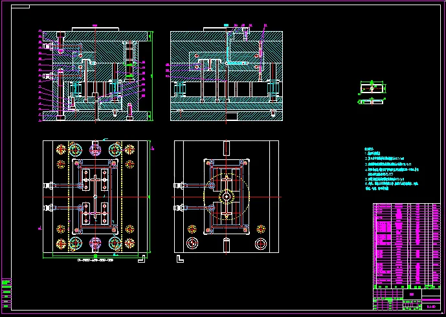Select the small revision strip at bottom-left border
The width and height of the screenshot is (446, 317).
point(6,294)
